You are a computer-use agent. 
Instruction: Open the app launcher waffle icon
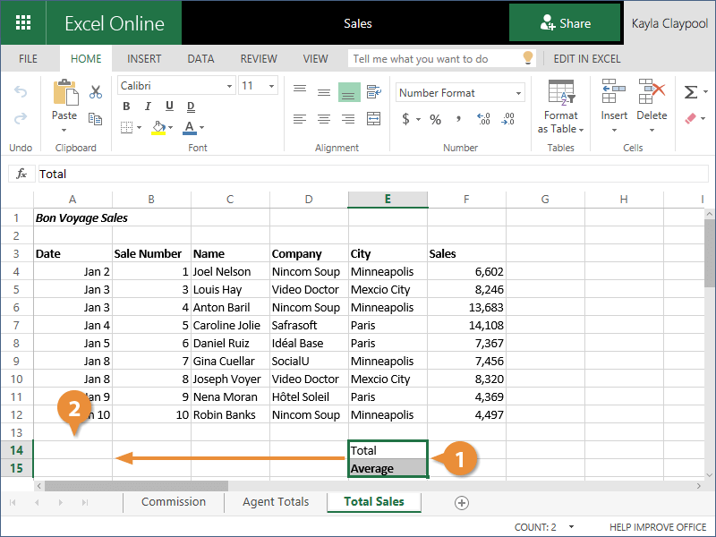click(x=24, y=23)
